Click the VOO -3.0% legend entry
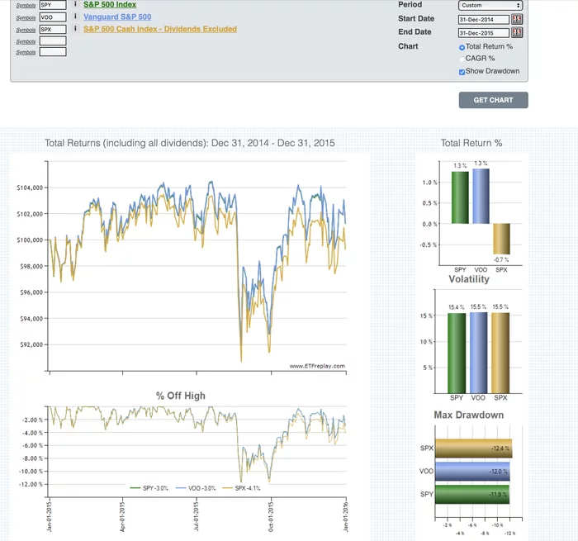The image size is (578, 541). (196, 488)
